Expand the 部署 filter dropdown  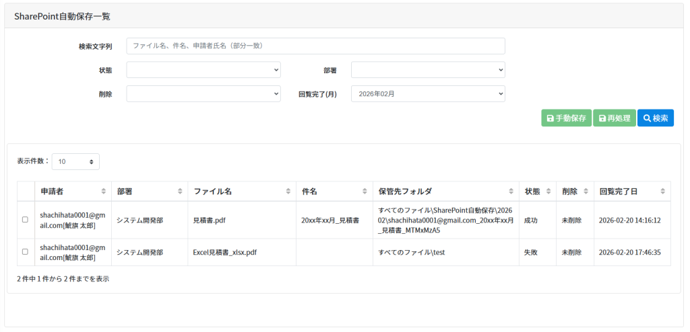coord(428,70)
